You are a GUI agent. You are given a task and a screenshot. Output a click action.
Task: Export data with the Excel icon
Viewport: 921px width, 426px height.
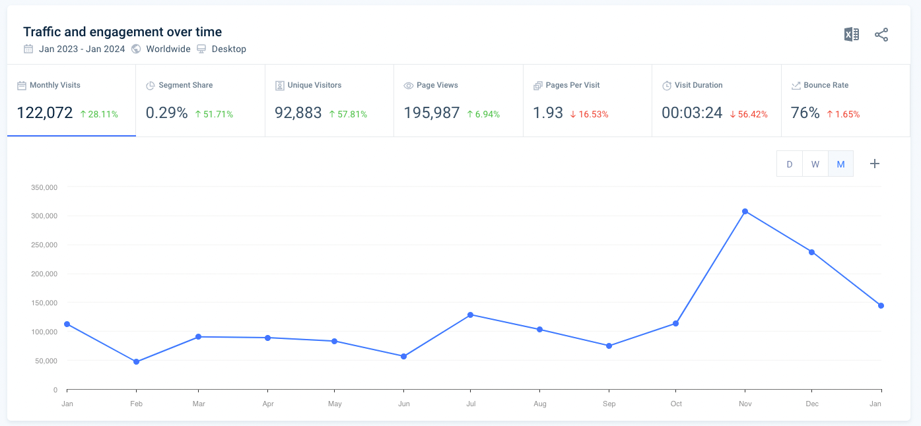pyautogui.click(x=851, y=35)
